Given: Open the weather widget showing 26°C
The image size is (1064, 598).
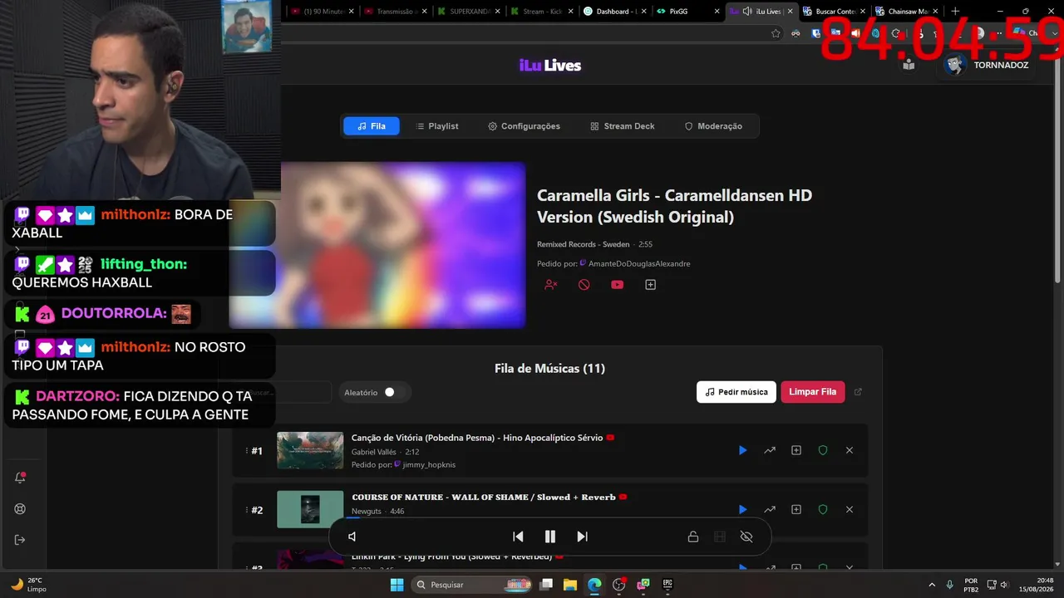Looking at the screenshot, I should coord(30,585).
